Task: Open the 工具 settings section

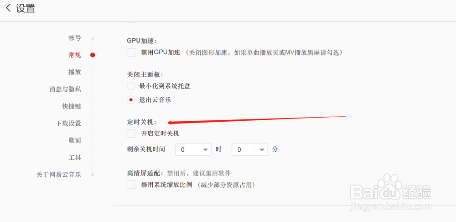Action: click(x=75, y=158)
